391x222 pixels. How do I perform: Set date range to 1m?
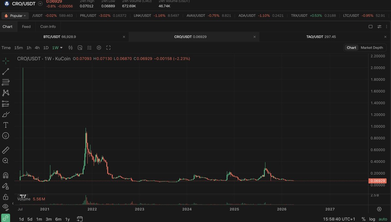click(x=39, y=219)
